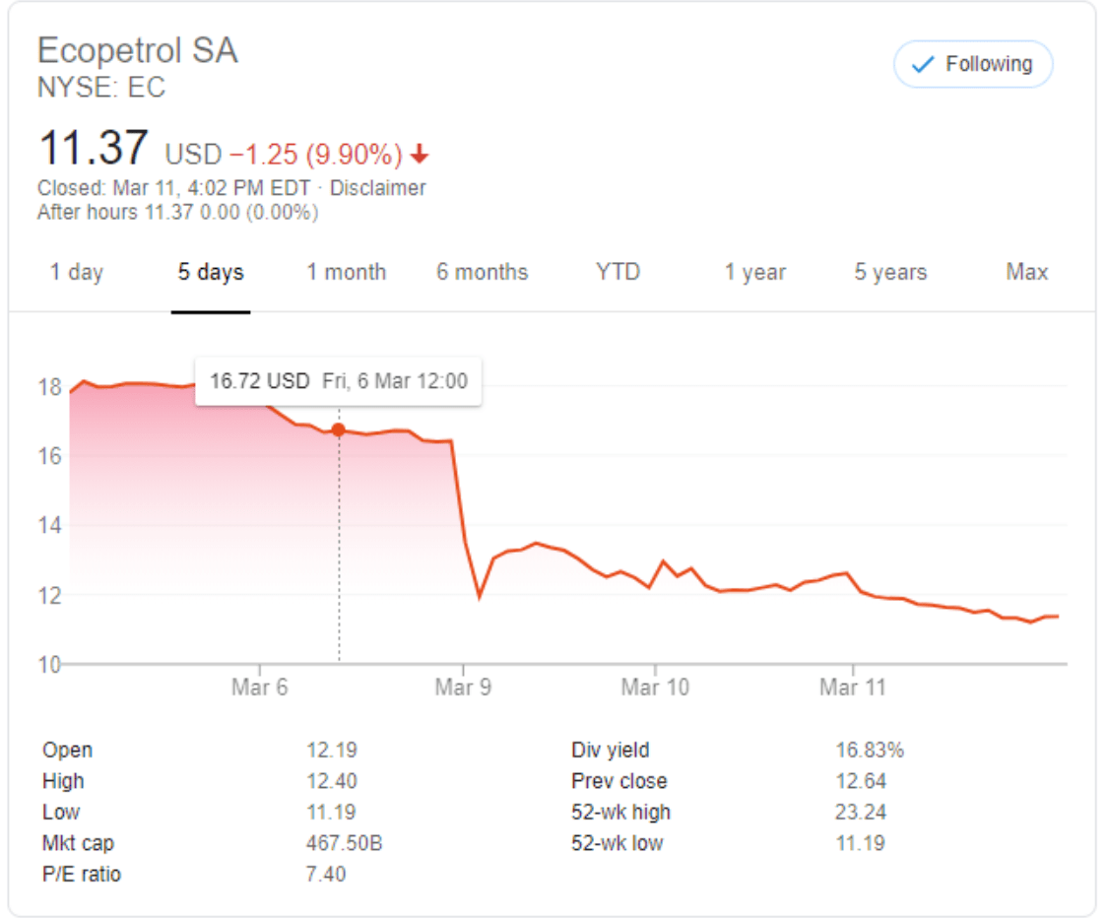
Task: Open the 5 years tab
Action: point(890,273)
